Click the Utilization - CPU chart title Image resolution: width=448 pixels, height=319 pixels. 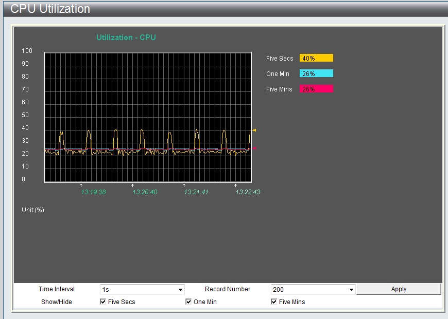coord(126,37)
